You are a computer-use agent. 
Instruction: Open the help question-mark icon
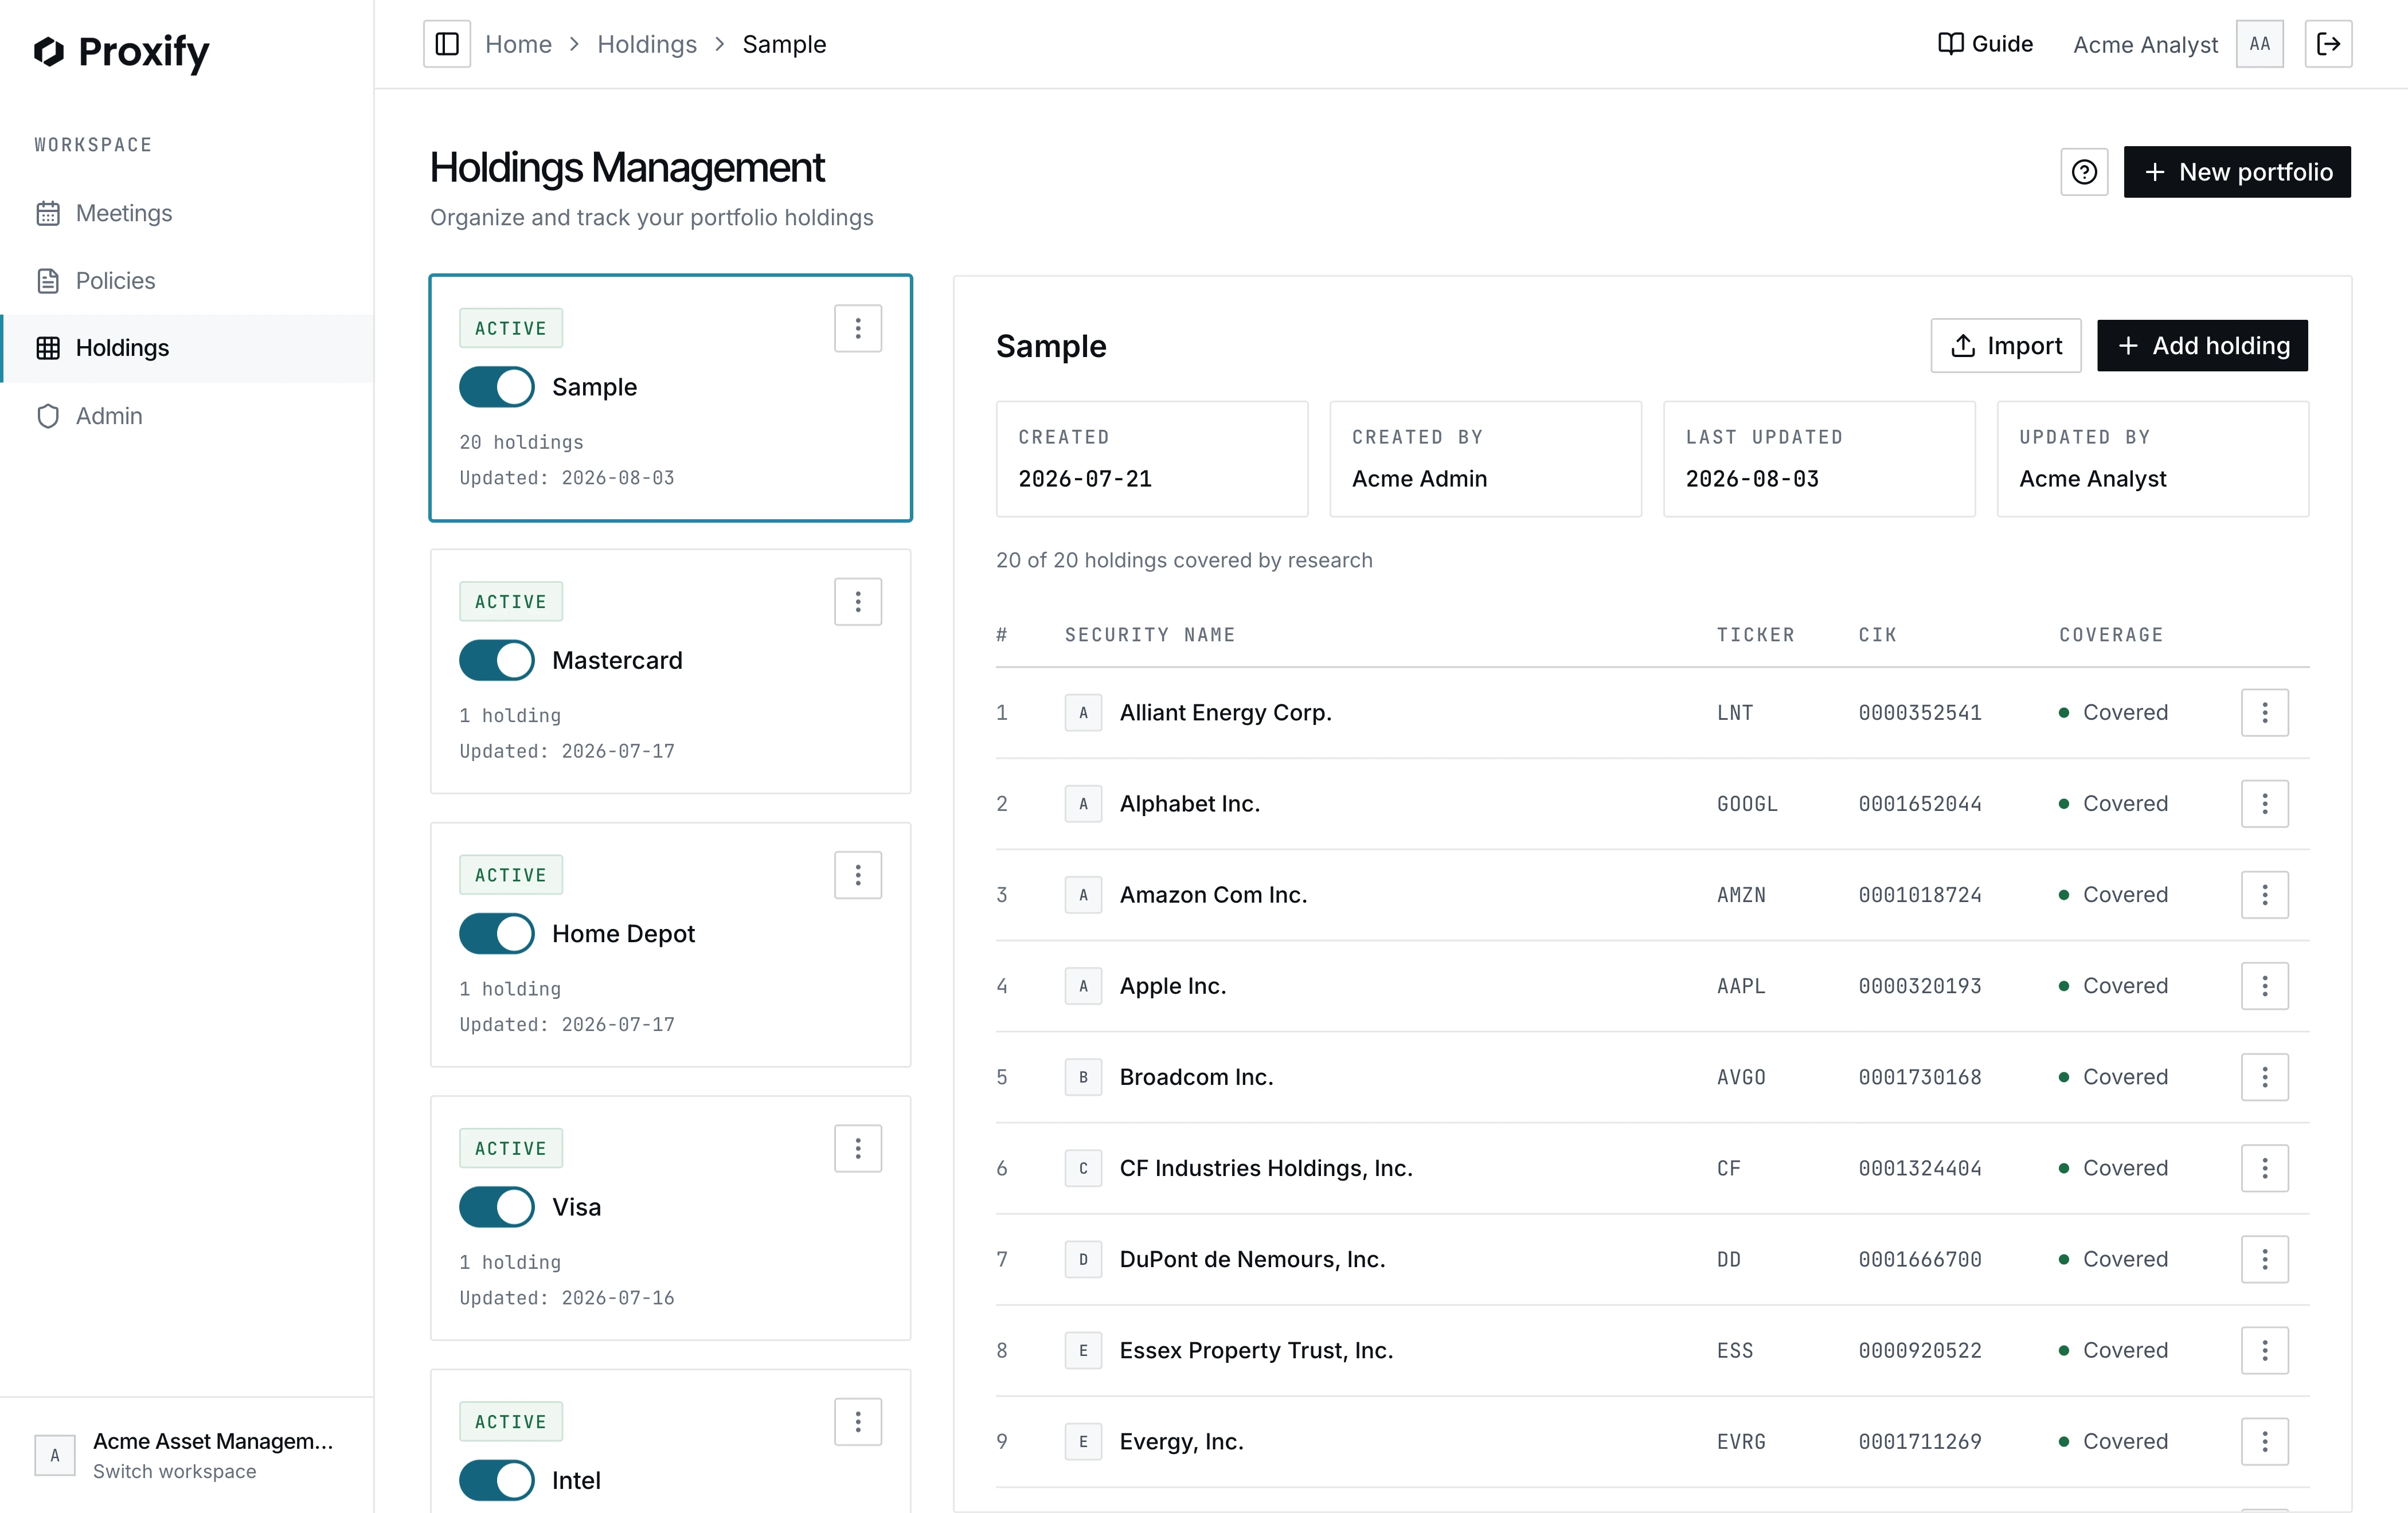point(2084,172)
